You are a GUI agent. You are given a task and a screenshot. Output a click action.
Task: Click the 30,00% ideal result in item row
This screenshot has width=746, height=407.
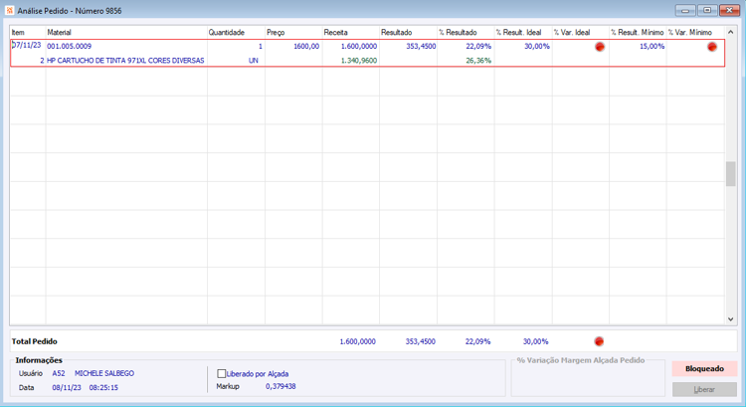click(x=537, y=46)
